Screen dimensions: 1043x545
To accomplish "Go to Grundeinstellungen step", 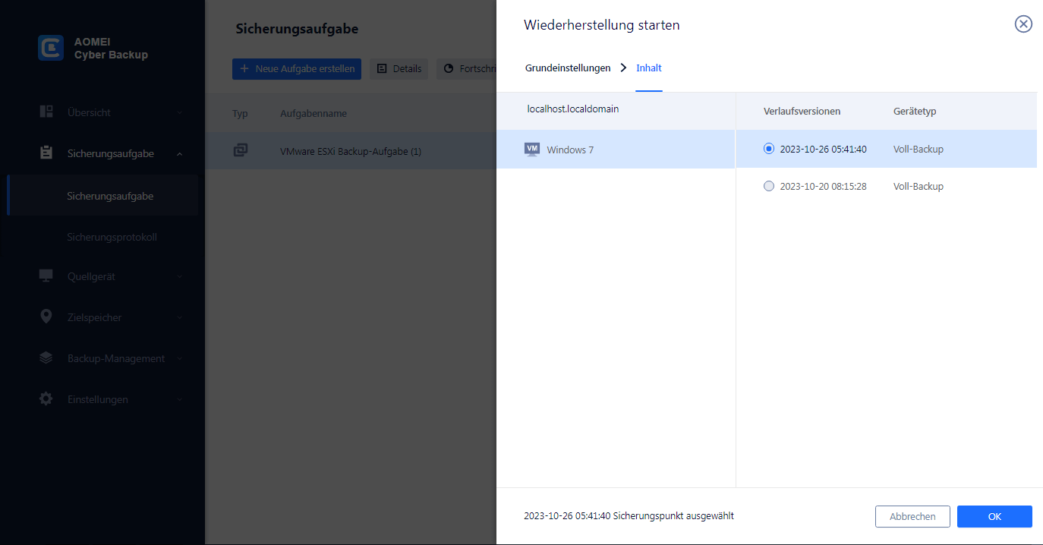I will 568,68.
